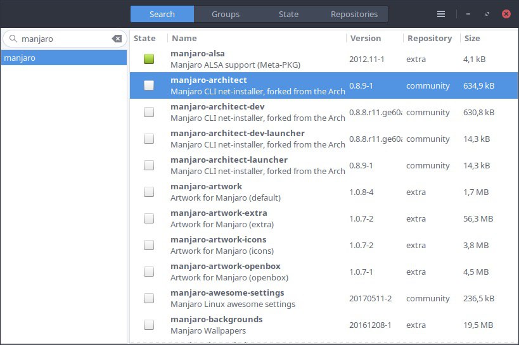Check manjaro-artwork package box
Image resolution: width=519 pixels, height=345 pixels.
149,192
